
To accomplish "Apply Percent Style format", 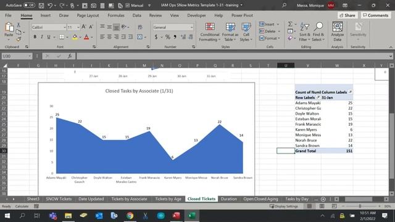I will [x=167, y=37].
